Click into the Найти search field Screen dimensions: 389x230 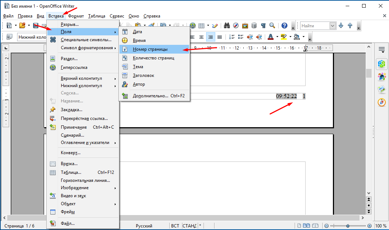pyautogui.click(x=315, y=26)
